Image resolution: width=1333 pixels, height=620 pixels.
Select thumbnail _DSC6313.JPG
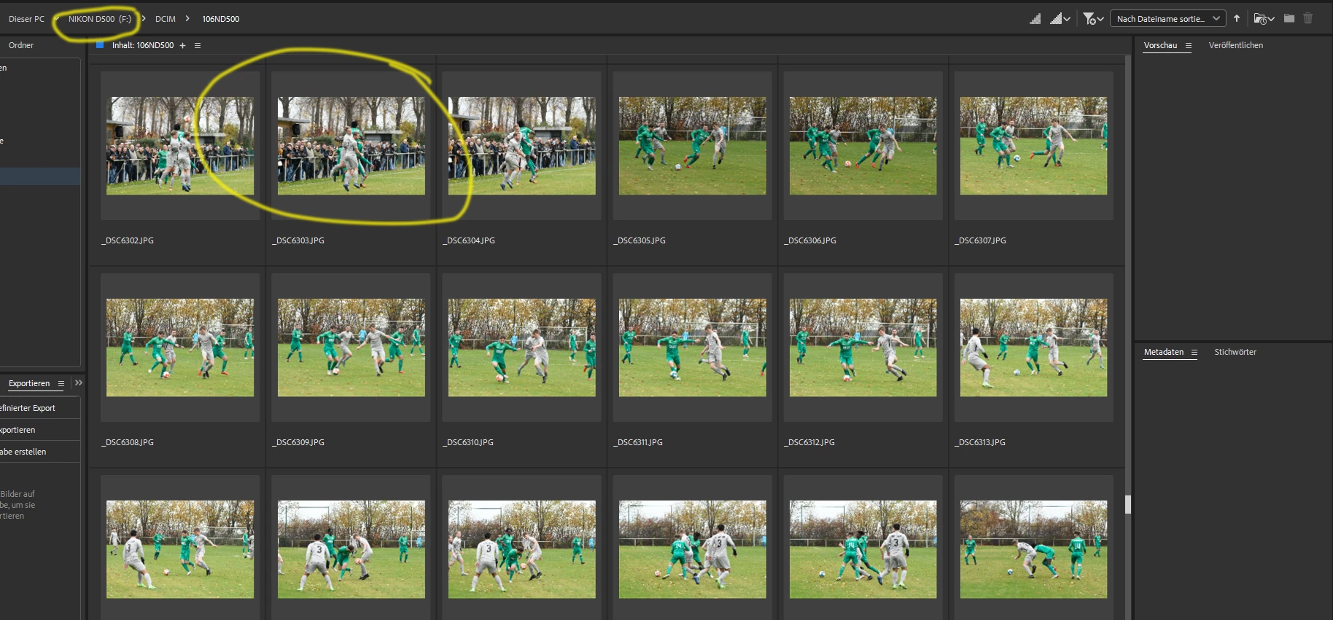tap(1033, 348)
